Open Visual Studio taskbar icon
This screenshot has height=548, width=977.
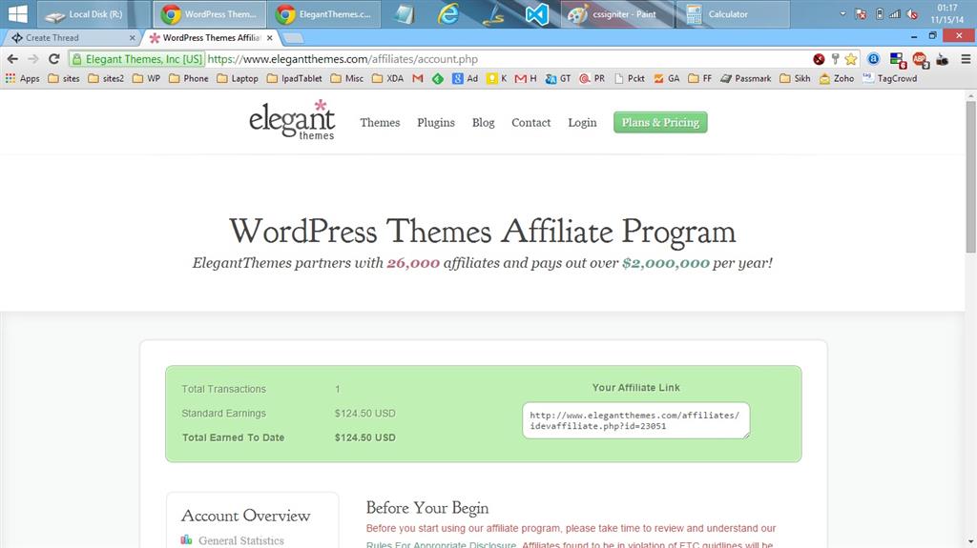tap(536, 13)
